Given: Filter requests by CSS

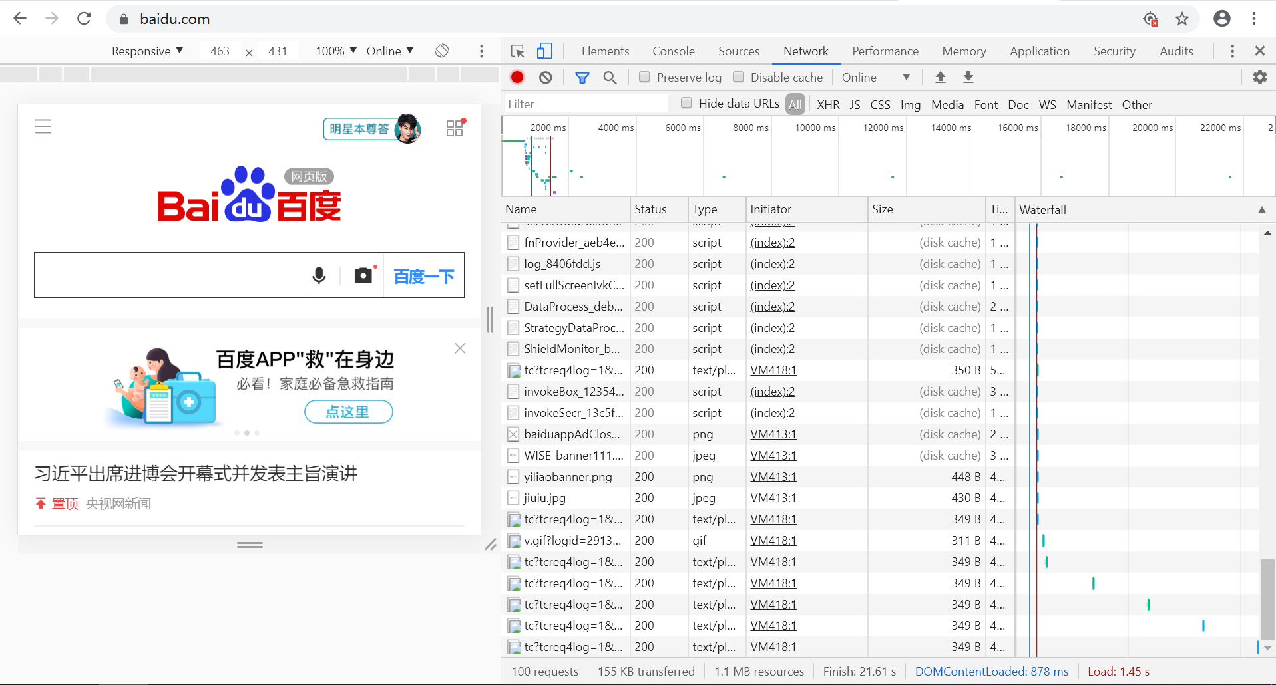Looking at the screenshot, I should 880,104.
